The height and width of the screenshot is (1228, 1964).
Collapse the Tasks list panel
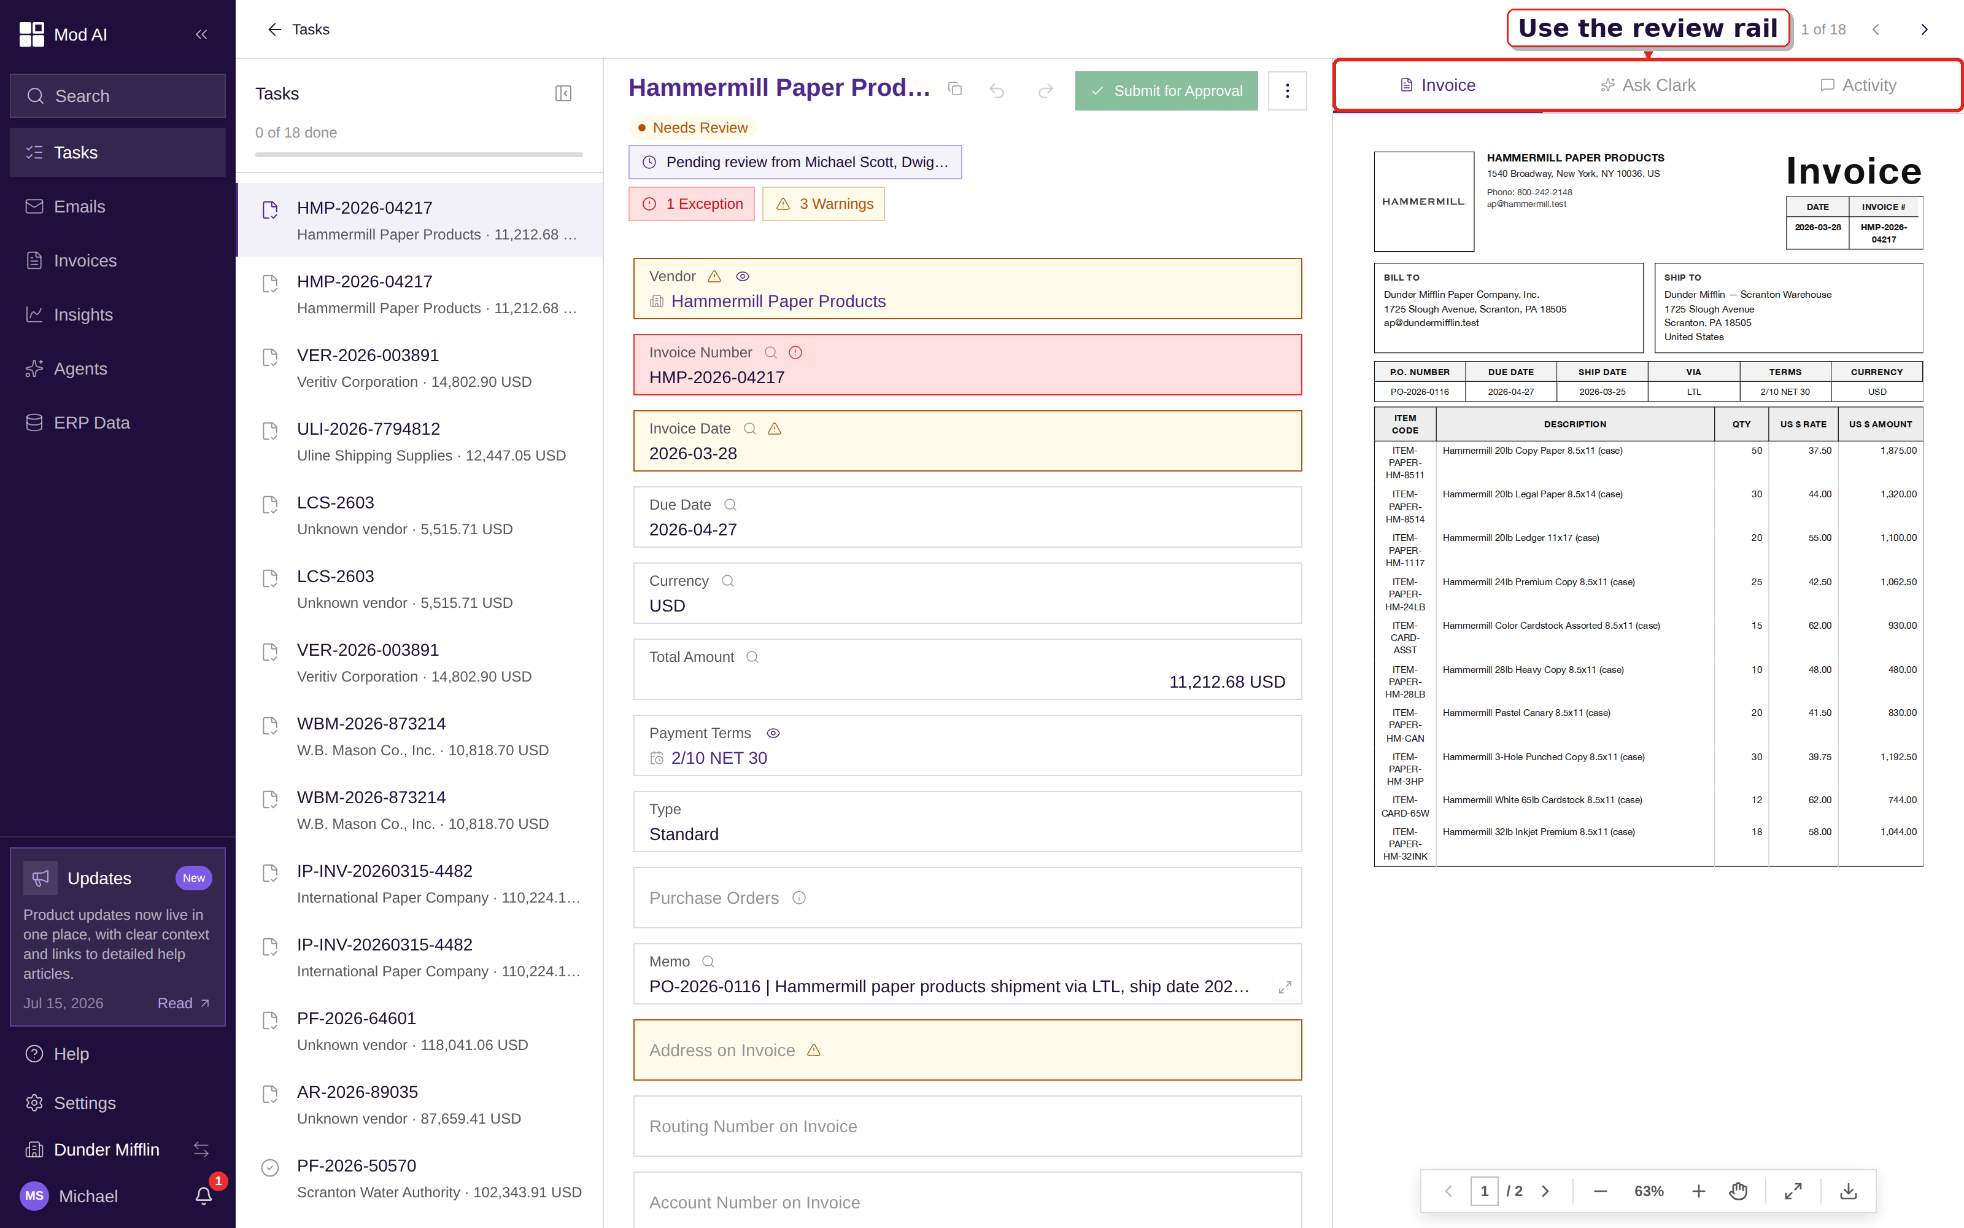[x=563, y=93]
